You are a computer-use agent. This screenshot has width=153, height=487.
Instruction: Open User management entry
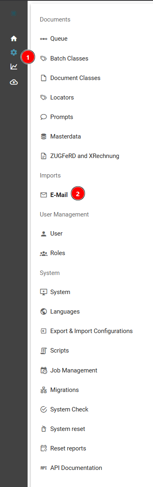tap(56, 234)
